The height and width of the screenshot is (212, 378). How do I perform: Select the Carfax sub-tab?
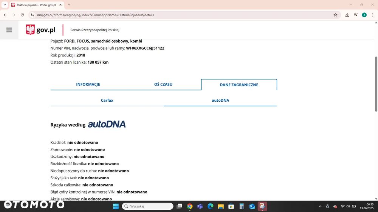pos(107,101)
